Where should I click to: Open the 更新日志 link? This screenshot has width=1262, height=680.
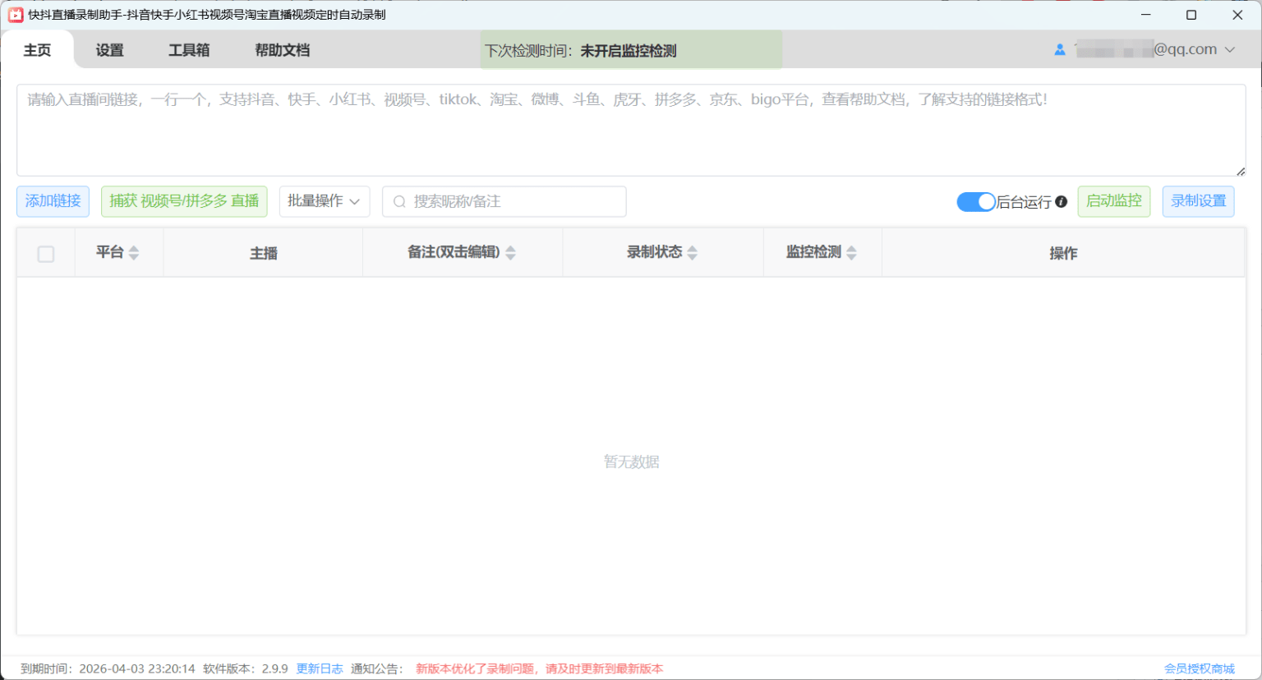coord(320,669)
